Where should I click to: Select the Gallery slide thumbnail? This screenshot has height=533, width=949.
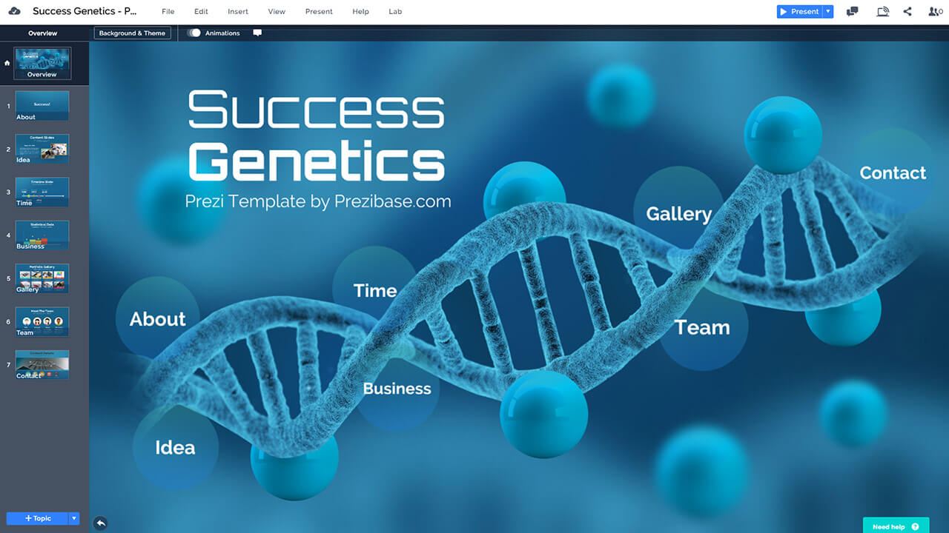42,278
